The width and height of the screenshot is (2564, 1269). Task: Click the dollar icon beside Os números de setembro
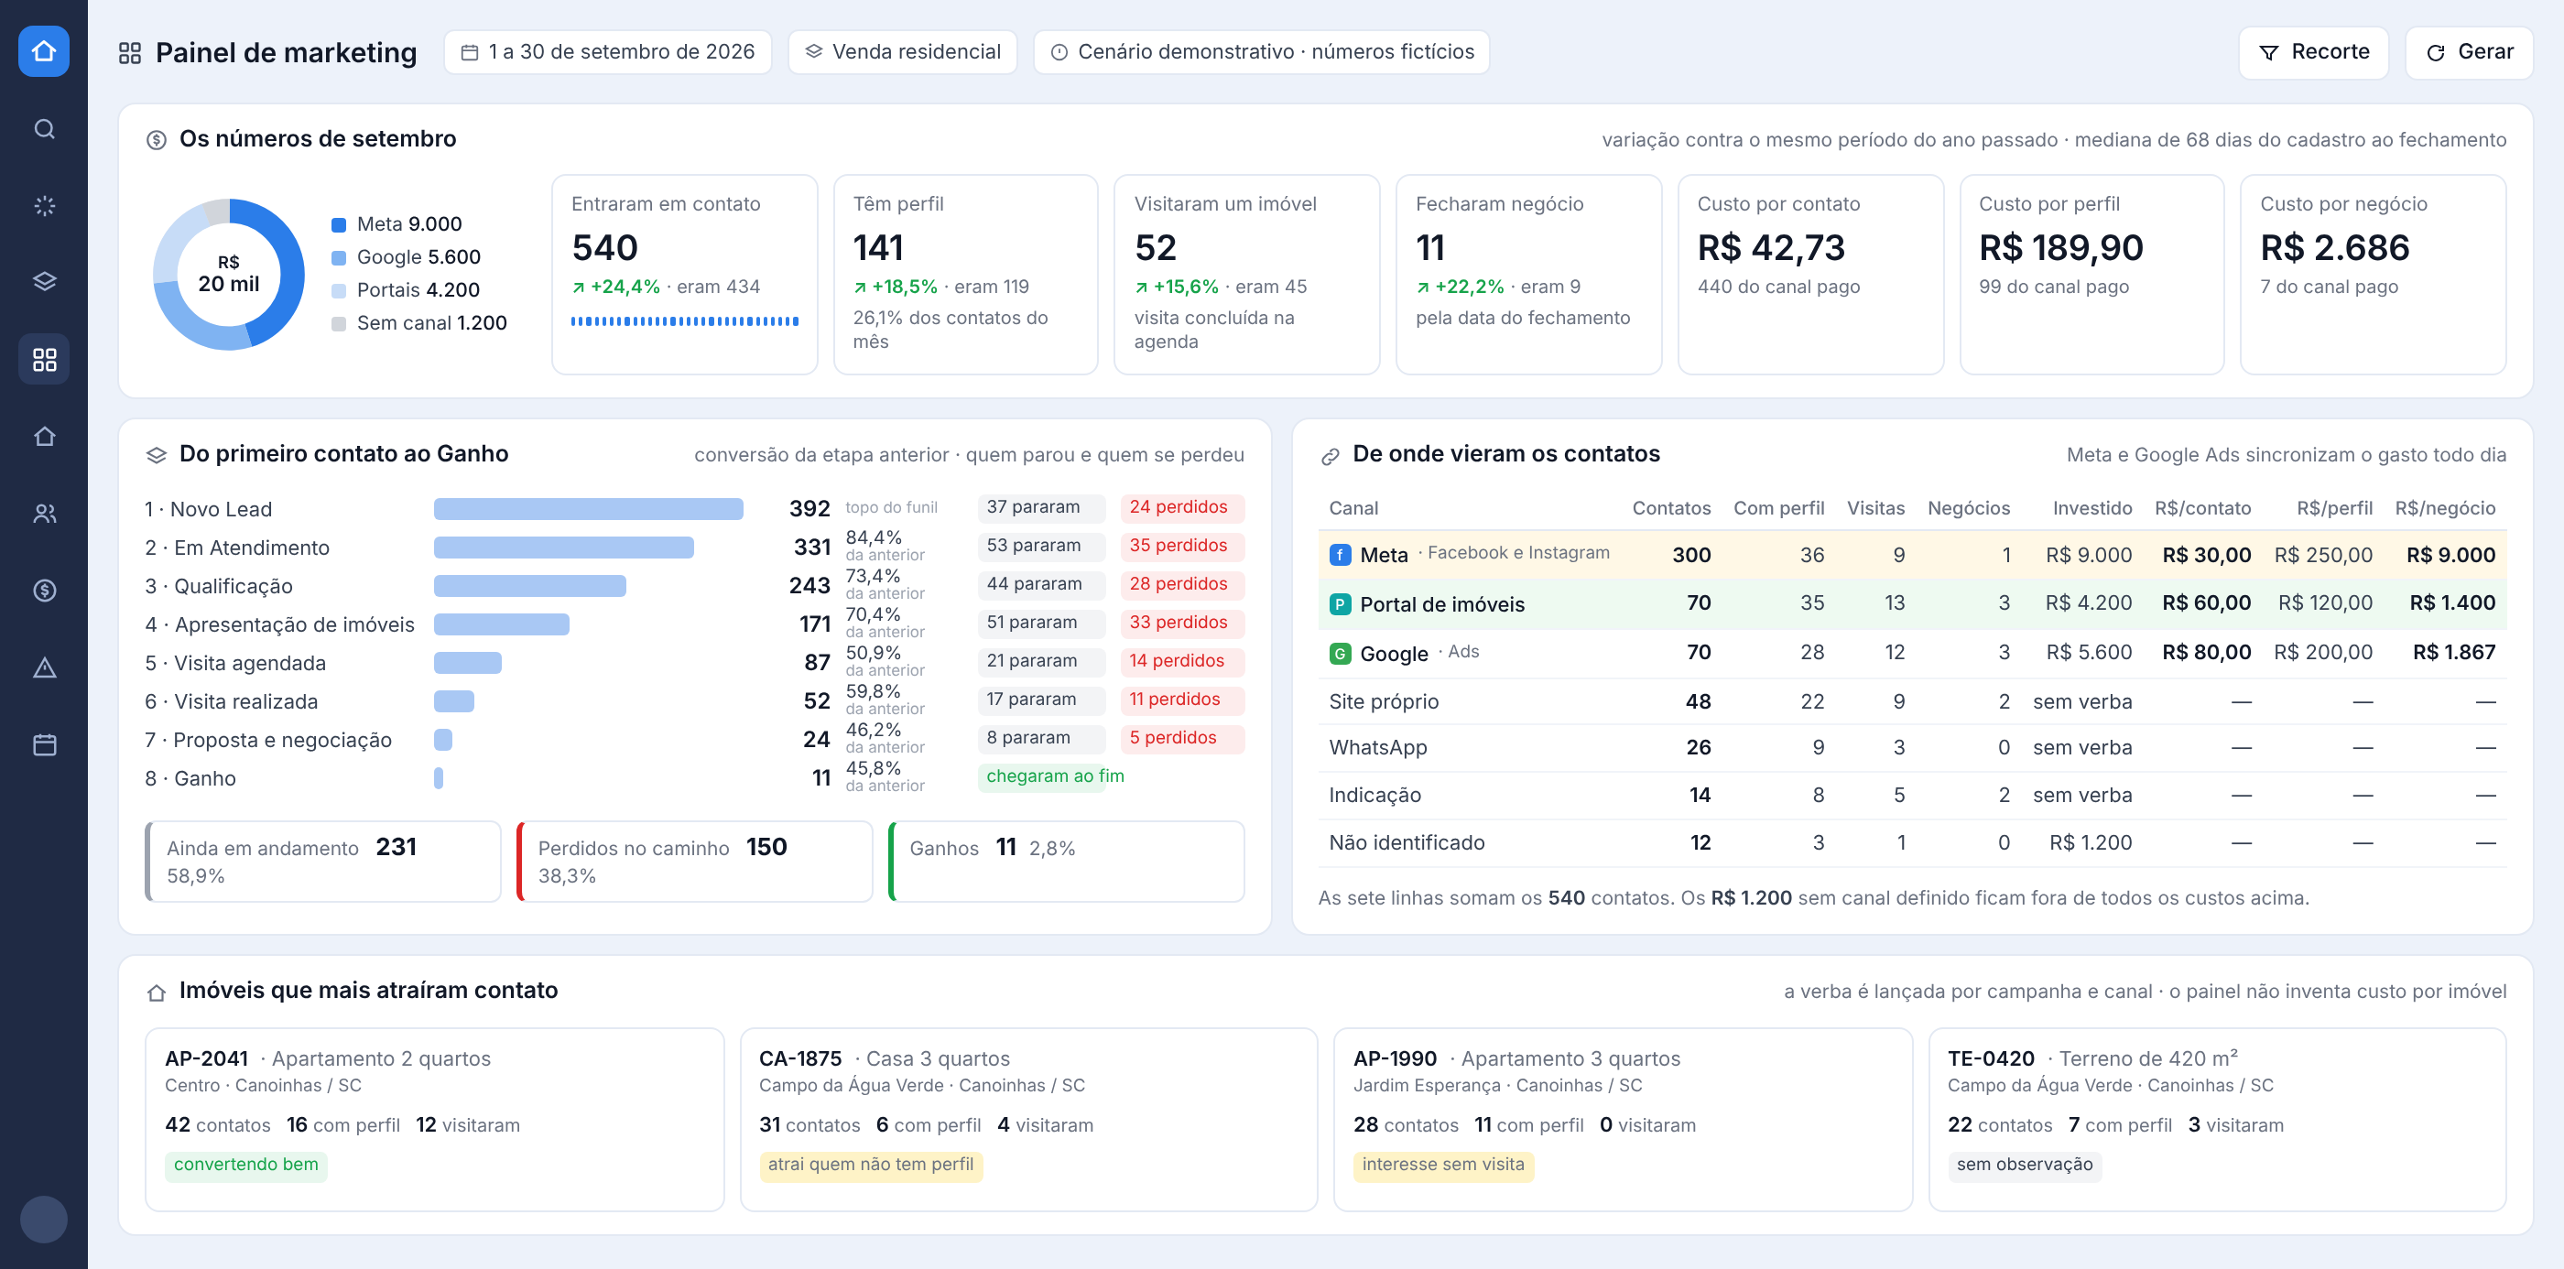[x=157, y=140]
